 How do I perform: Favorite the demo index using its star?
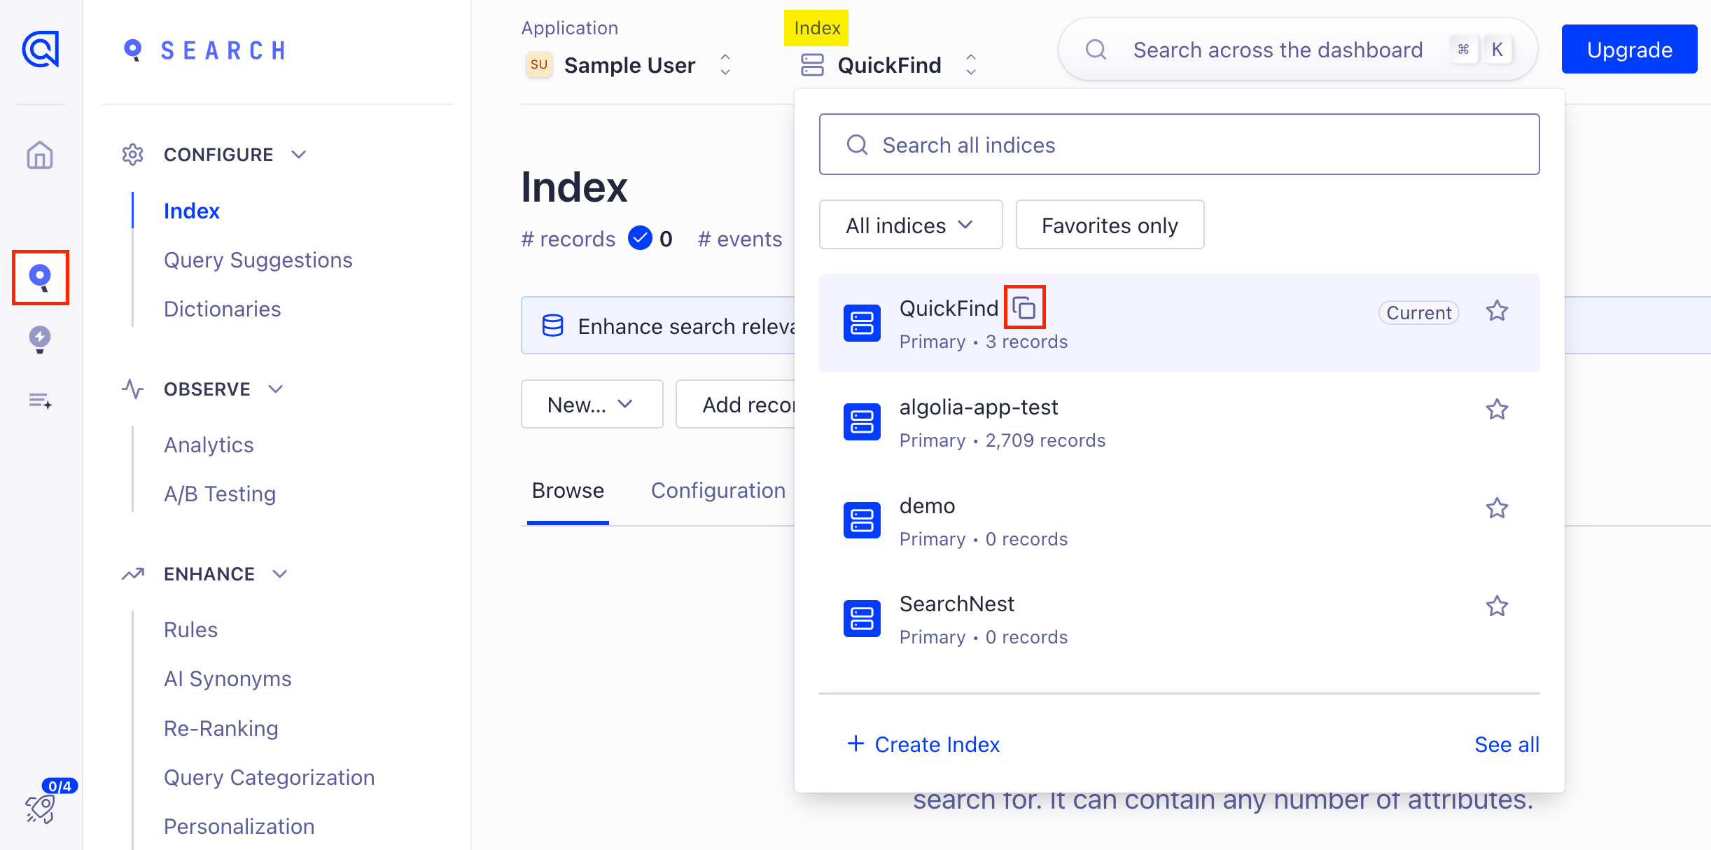[1497, 508]
